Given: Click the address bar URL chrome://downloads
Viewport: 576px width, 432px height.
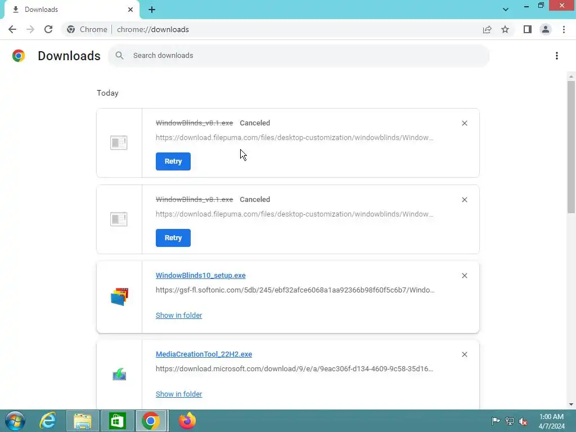Looking at the screenshot, I should coord(153,29).
